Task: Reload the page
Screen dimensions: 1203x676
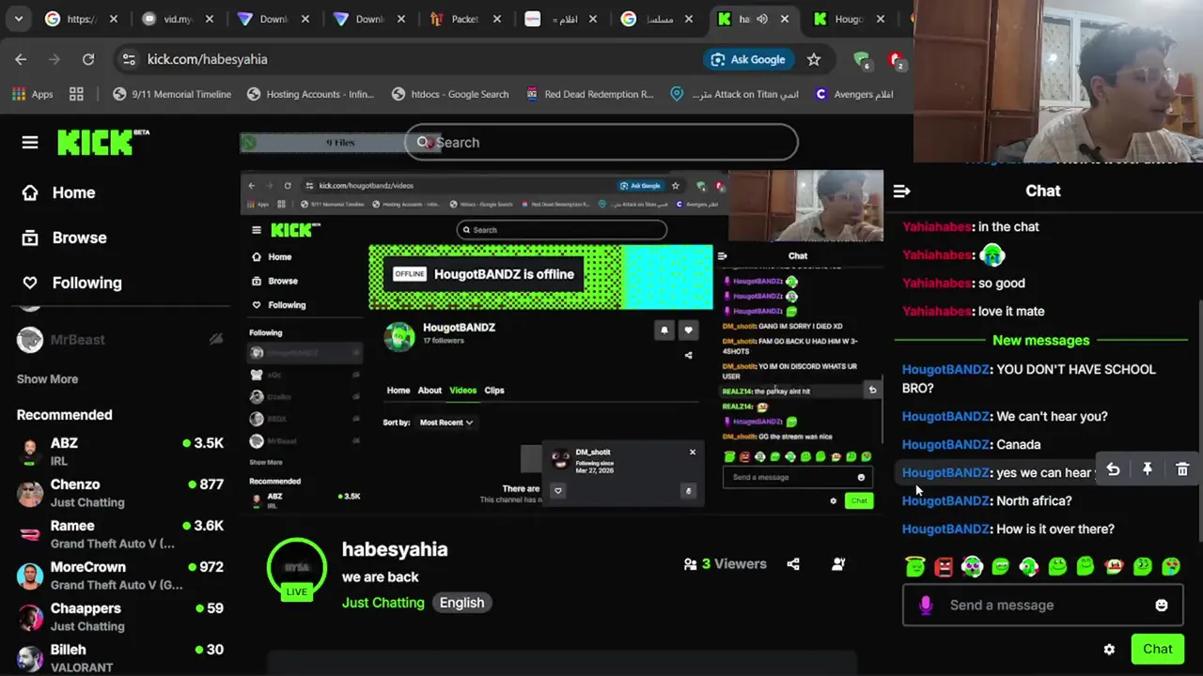Action: (88, 59)
